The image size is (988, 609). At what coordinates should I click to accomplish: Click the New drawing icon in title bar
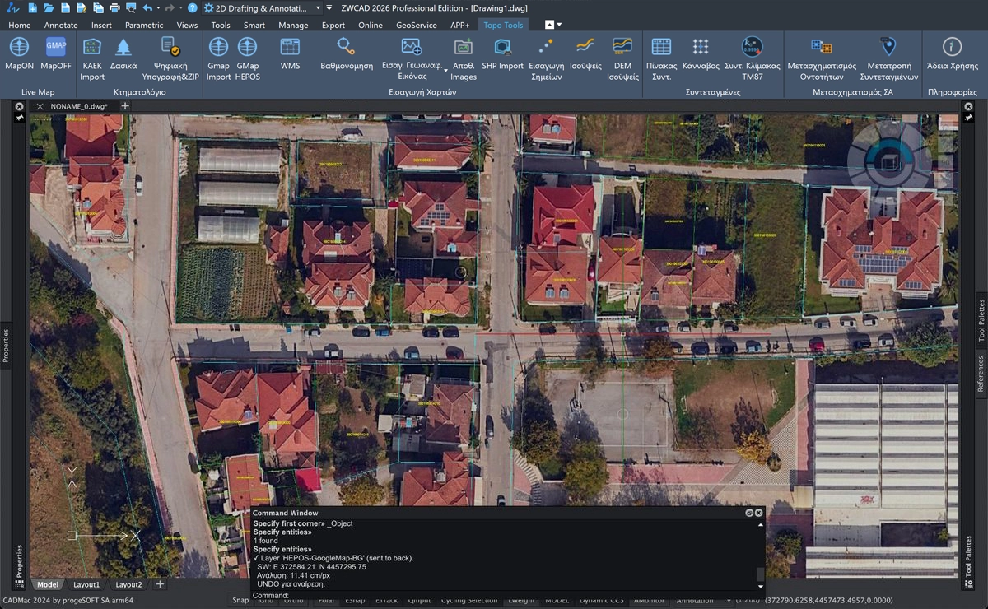[x=32, y=7]
